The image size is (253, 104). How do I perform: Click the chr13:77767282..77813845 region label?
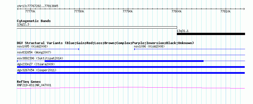coord(38,6)
